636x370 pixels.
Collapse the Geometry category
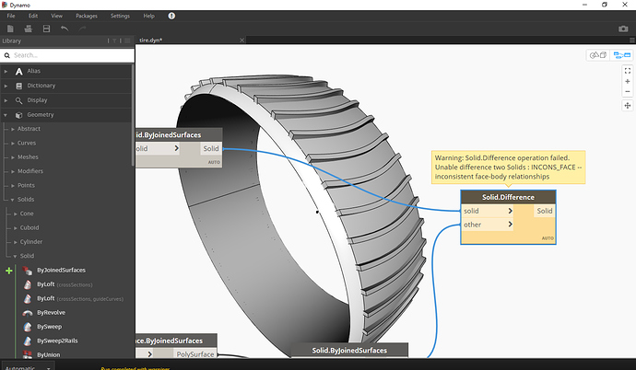click(65, 114)
